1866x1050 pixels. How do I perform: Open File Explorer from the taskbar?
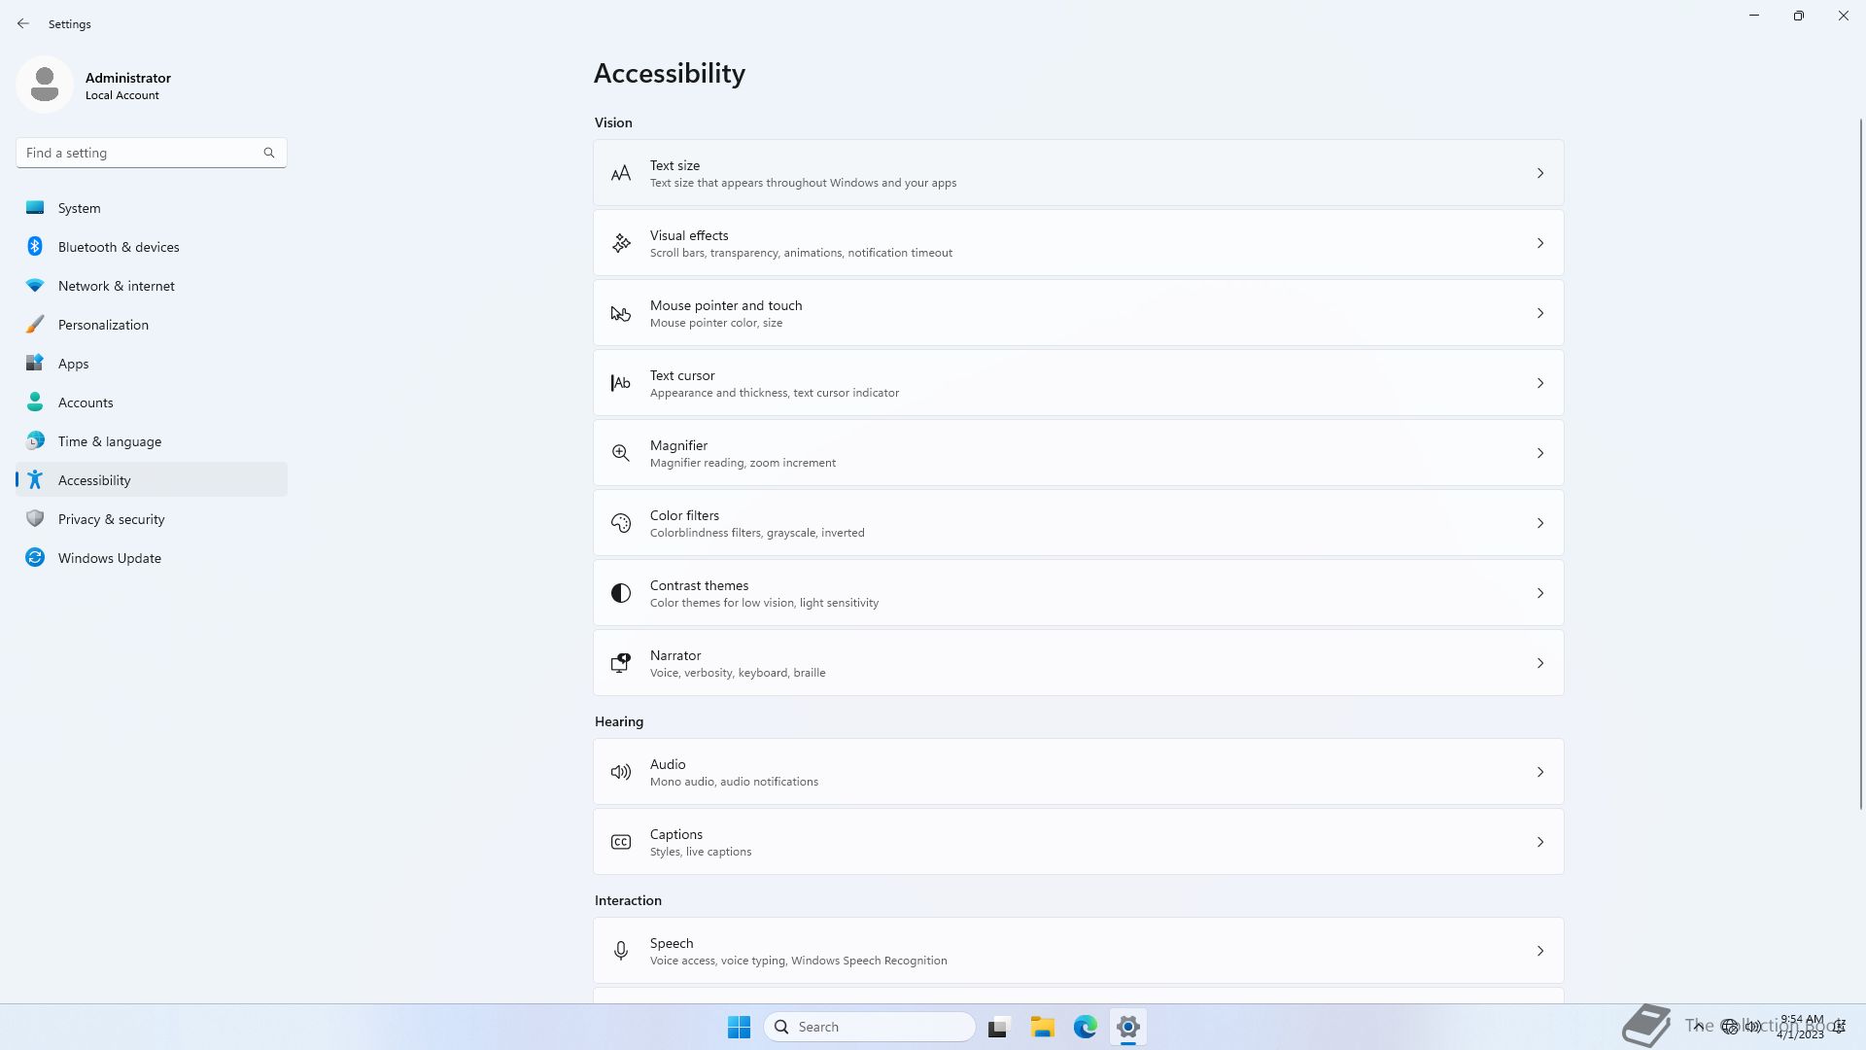coord(1043,1027)
